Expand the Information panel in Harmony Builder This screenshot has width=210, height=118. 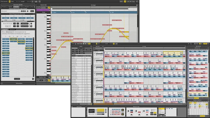point(2,83)
